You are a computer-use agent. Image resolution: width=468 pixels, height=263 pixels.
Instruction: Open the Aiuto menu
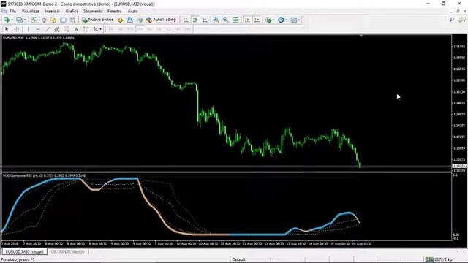click(132, 11)
